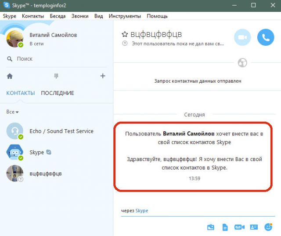Click the Echo / Sound Test Service avatar
Screen dimensions: 281x236
[14, 131]
